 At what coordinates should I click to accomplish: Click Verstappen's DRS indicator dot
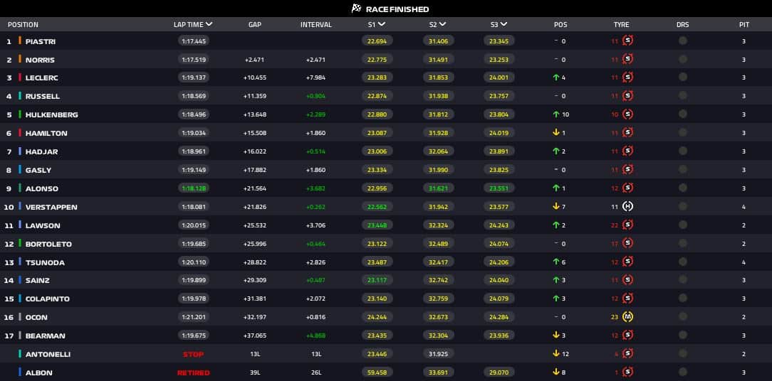click(683, 206)
